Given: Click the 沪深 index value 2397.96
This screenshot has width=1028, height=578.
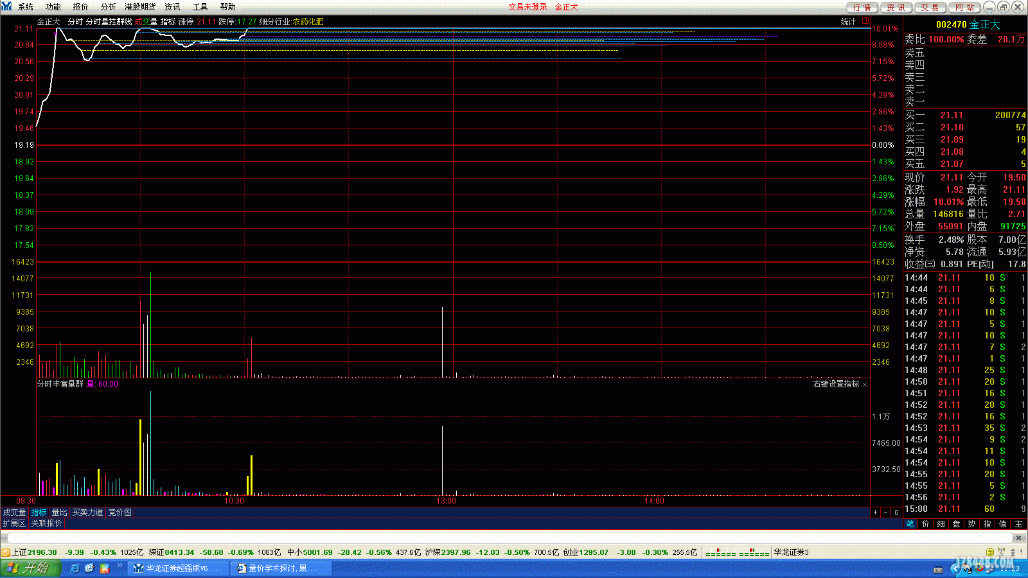Looking at the screenshot, I should pos(456,552).
